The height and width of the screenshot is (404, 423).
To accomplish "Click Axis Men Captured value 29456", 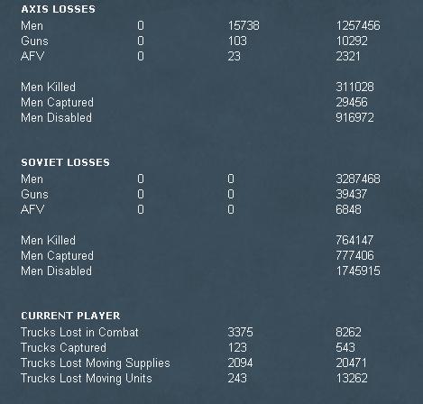I will [x=352, y=102].
